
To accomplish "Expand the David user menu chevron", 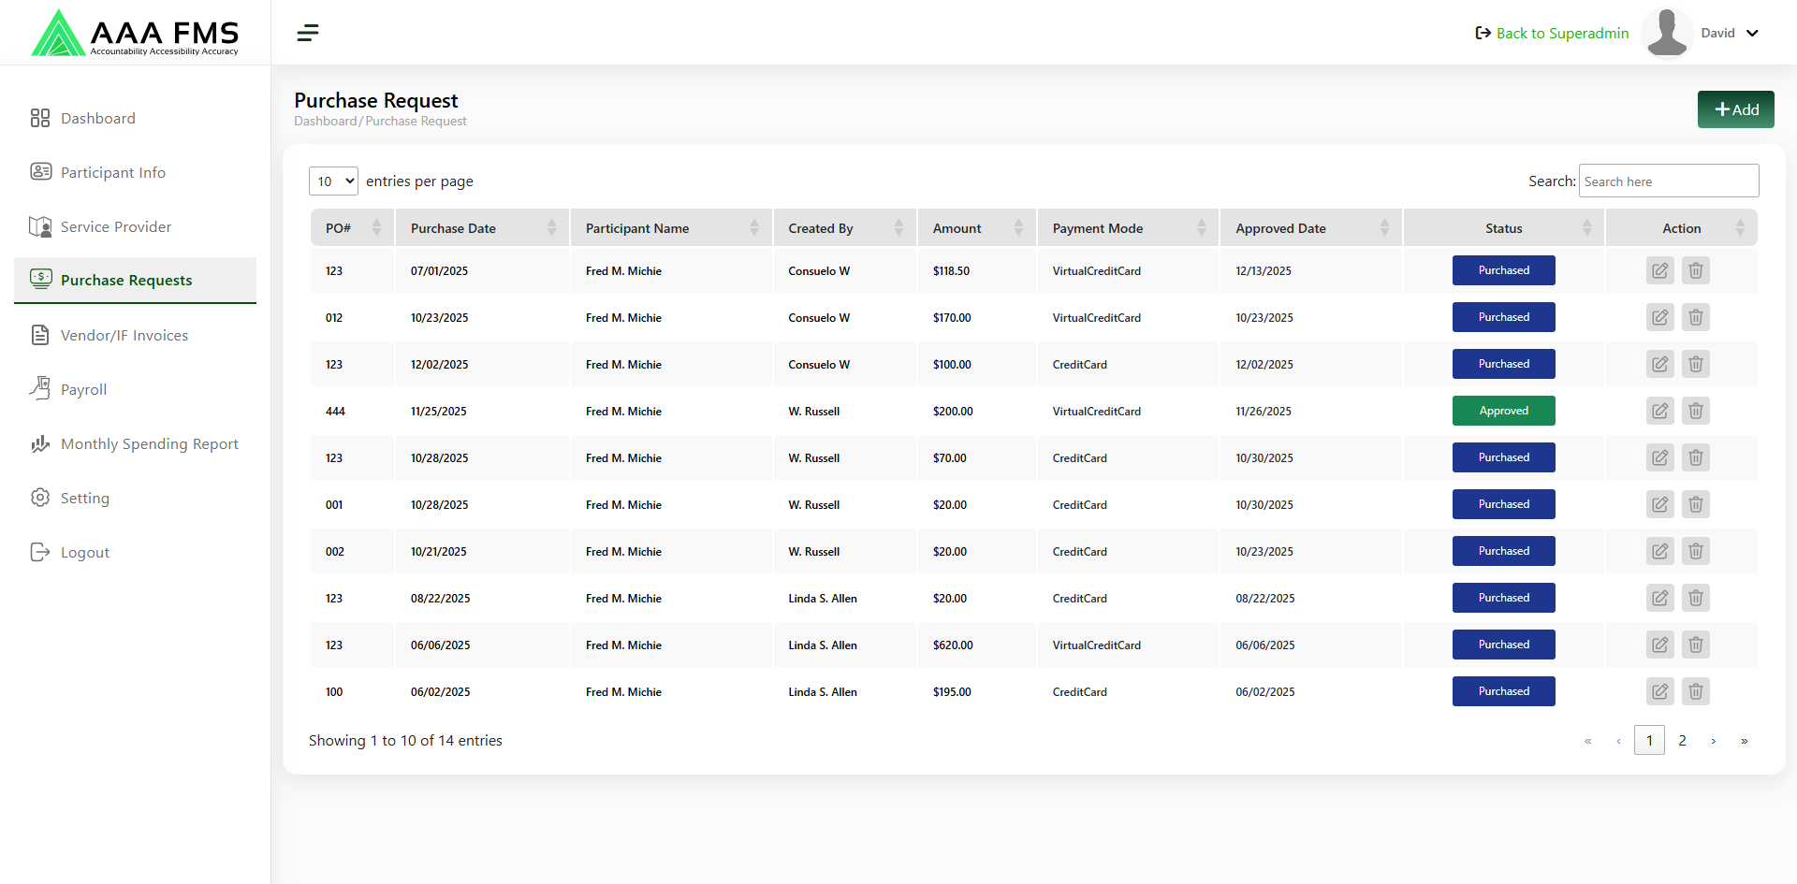I will coord(1752,34).
